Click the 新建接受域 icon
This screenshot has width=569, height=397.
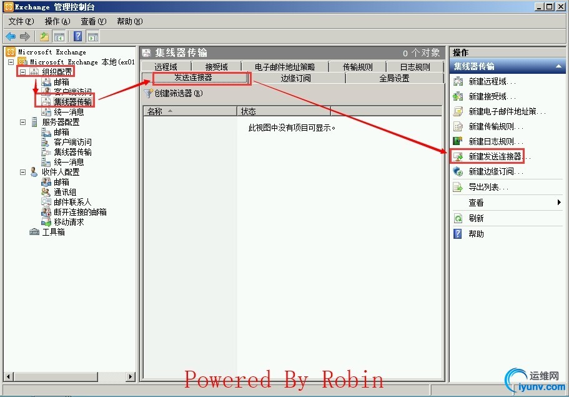[x=458, y=96]
